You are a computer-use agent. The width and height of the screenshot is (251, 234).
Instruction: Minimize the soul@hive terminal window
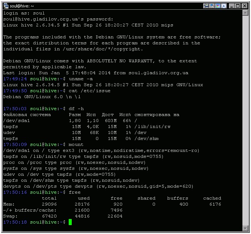point(232,6)
